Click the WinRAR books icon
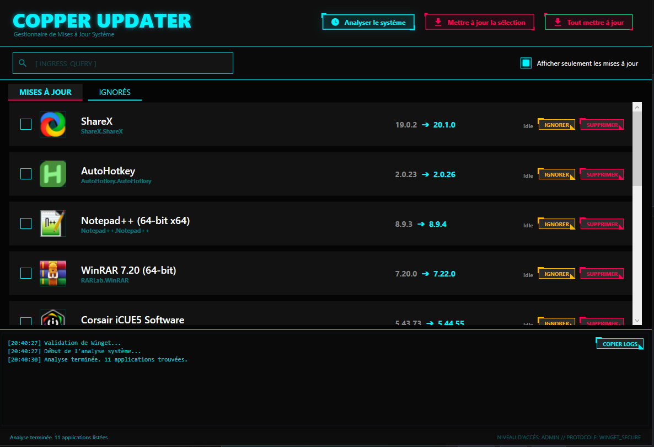Viewport: 654px width, 447px height. click(53, 273)
